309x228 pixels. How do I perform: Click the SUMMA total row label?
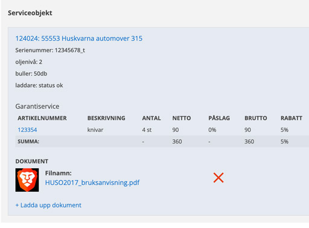tap(28, 142)
